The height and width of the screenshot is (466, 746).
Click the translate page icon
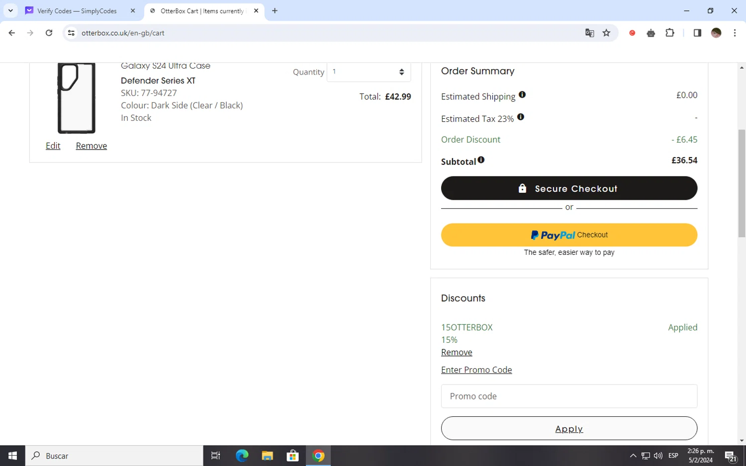(589, 33)
